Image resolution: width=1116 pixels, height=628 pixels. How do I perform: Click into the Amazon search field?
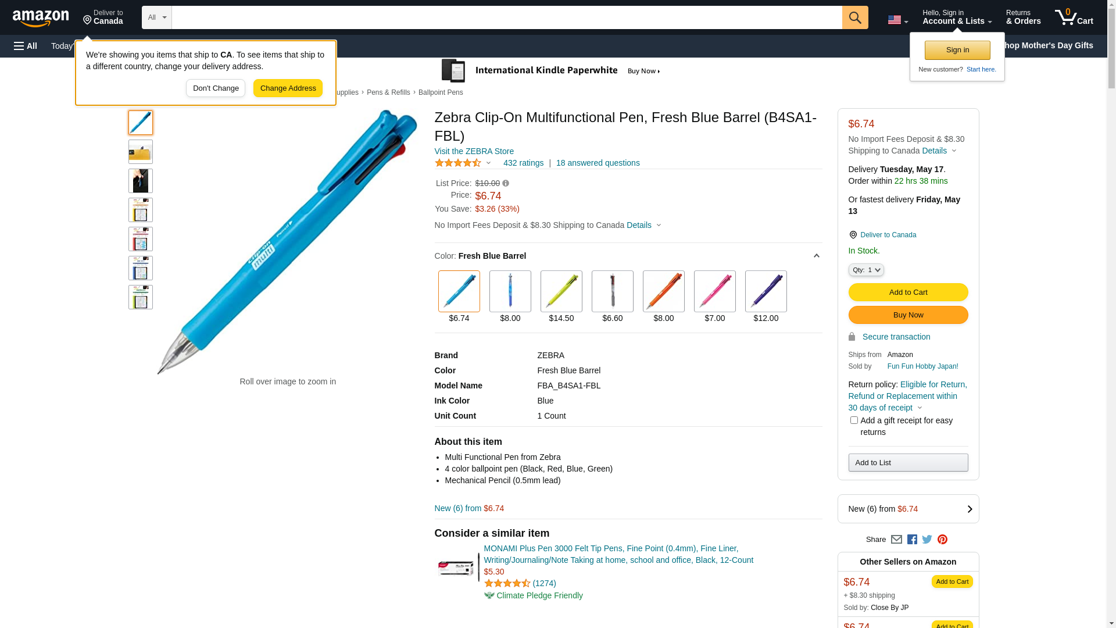(506, 17)
